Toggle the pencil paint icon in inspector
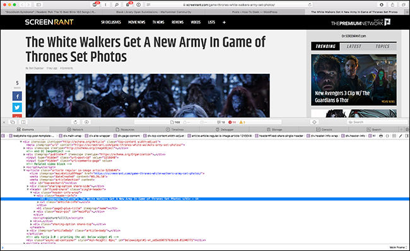This screenshot has height=251, width=410. [x=401, y=136]
